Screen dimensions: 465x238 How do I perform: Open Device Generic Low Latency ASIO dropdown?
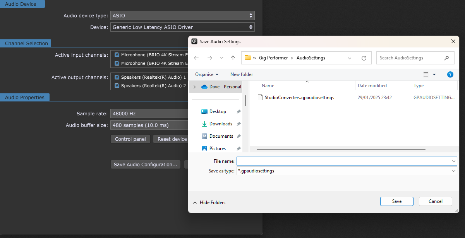click(182, 27)
